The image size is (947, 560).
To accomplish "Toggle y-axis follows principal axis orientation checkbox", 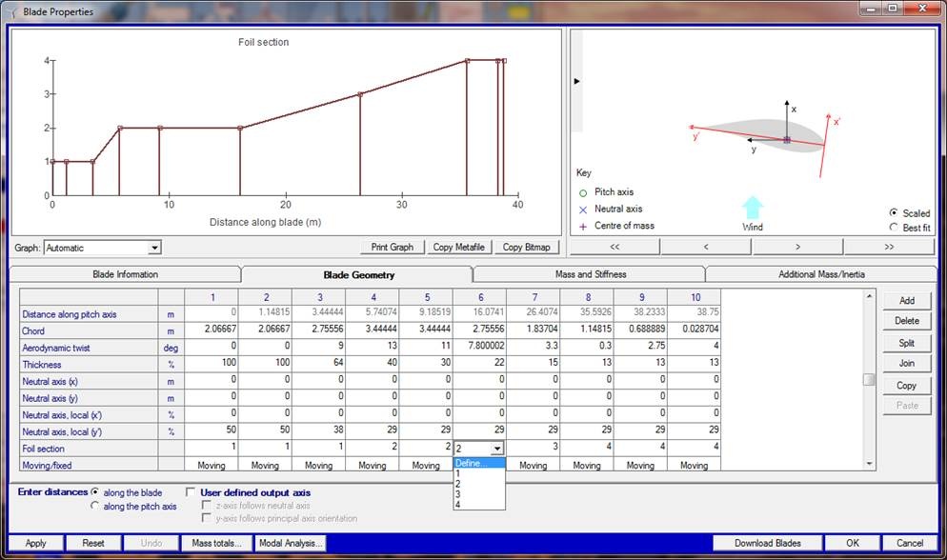I will point(207,518).
